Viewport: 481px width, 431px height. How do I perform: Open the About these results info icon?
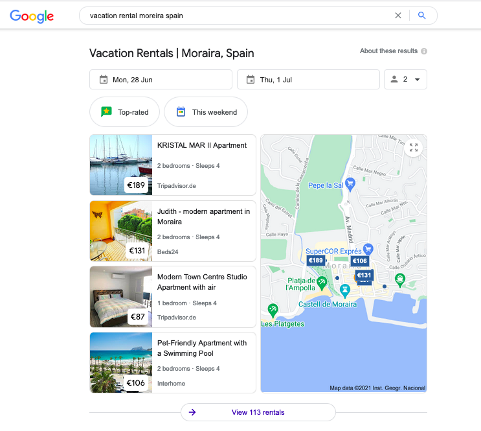tap(424, 51)
